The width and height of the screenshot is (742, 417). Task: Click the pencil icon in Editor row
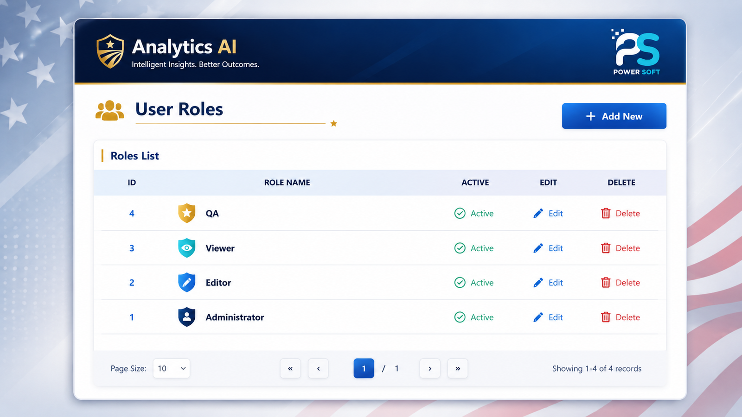tap(538, 283)
